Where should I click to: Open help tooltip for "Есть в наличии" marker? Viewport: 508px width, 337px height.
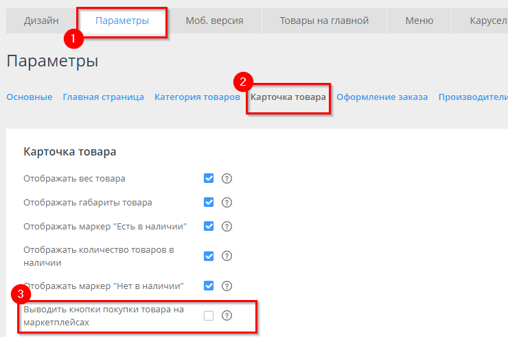(227, 226)
